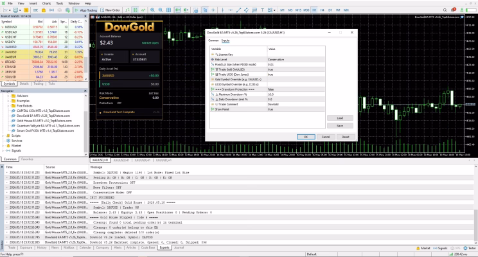The height and width of the screenshot is (257, 478).
Task: Open the Charts menu
Action: (46, 3)
